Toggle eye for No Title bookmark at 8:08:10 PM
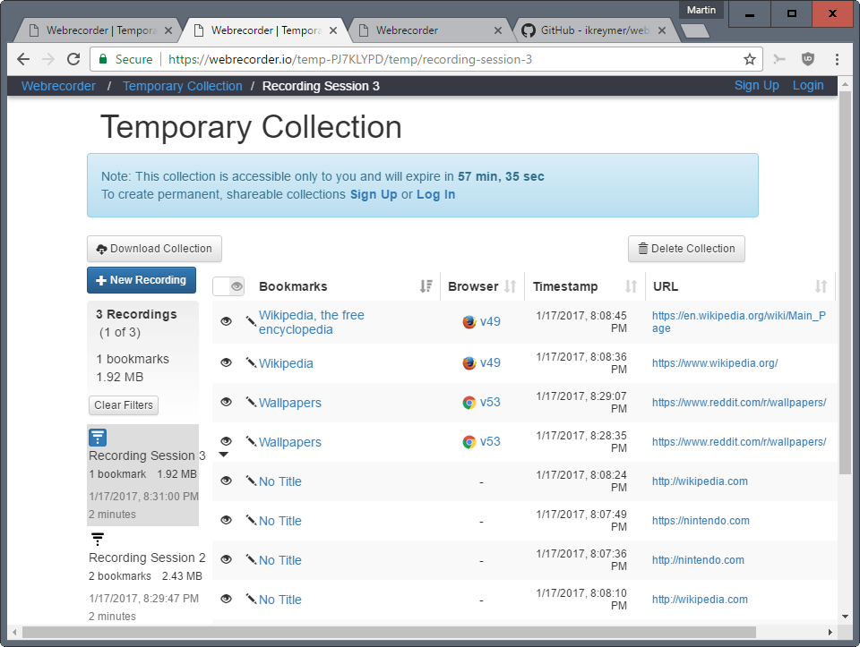Image resolution: width=860 pixels, height=647 pixels. 226,600
